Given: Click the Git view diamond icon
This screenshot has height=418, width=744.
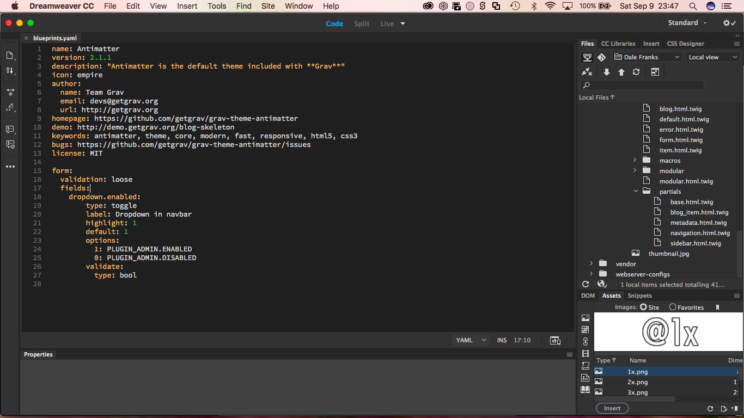Looking at the screenshot, I should pyautogui.click(x=601, y=57).
